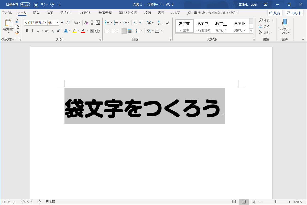Screen dimensions: 307x205
Task: Decrease paragraph indent
Action: 136,23
